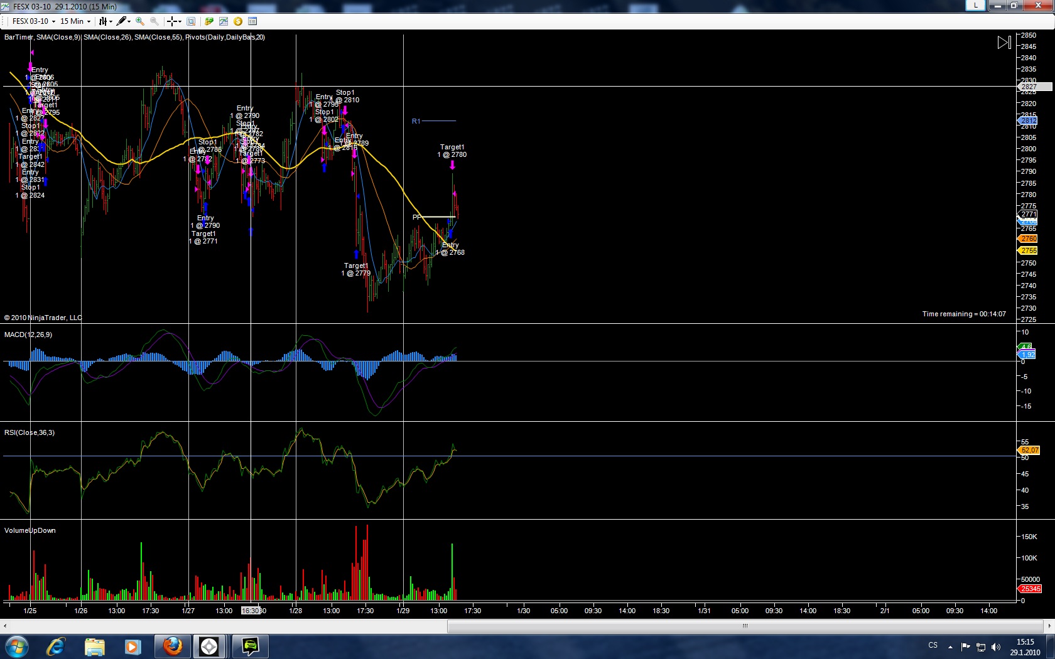This screenshot has width=1055, height=659.
Task: Click the zoom in magnifier icon
Action: click(x=140, y=21)
